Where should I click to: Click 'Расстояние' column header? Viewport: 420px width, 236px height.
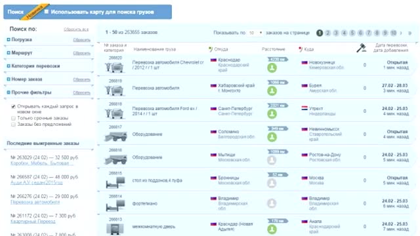[x=273, y=49]
